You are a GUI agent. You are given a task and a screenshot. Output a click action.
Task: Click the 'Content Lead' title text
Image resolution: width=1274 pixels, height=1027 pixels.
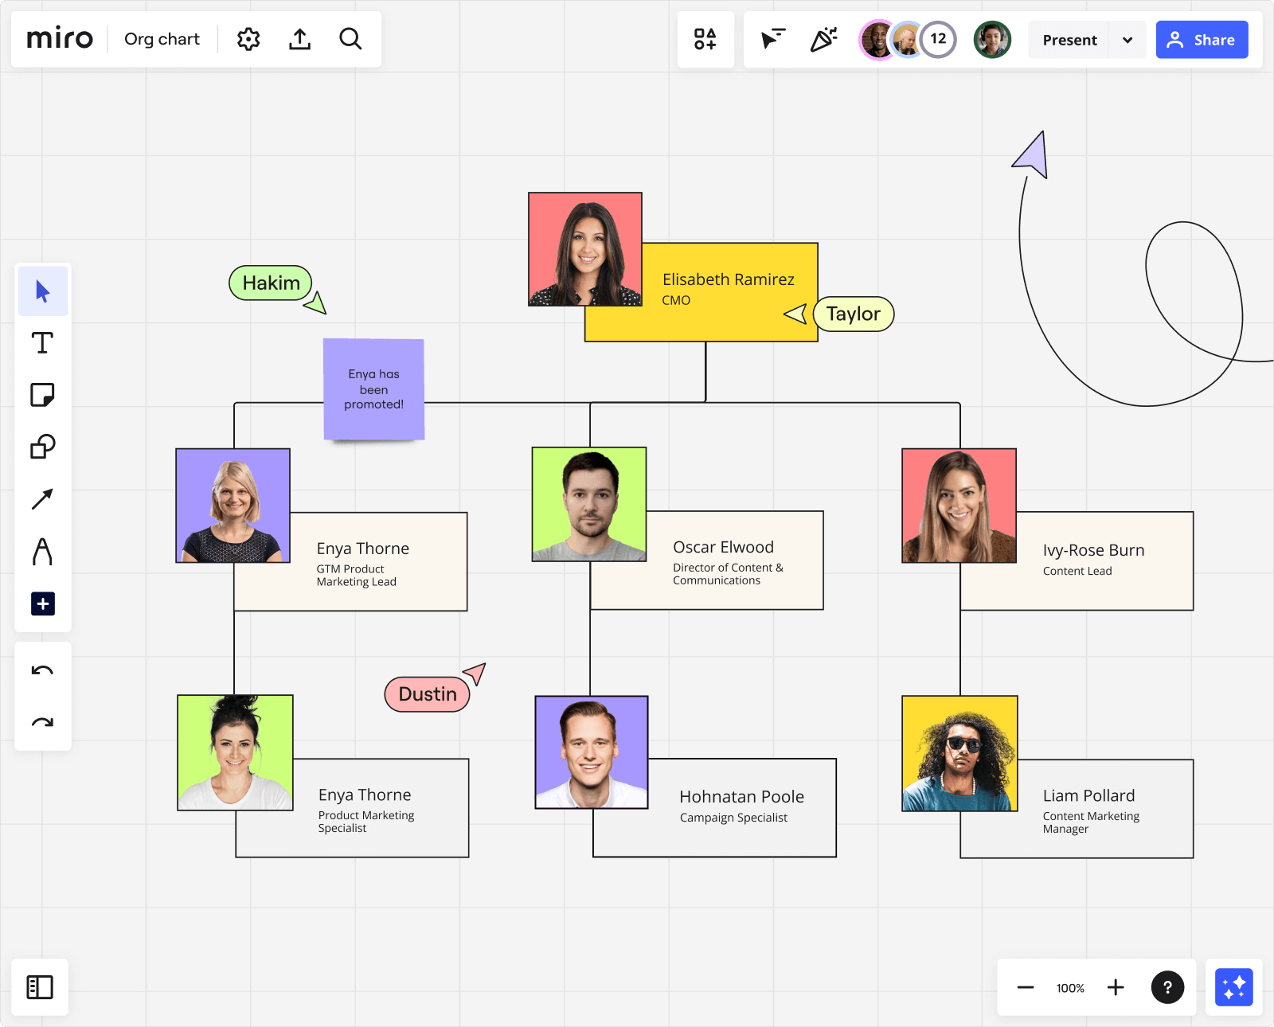(1077, 571)
